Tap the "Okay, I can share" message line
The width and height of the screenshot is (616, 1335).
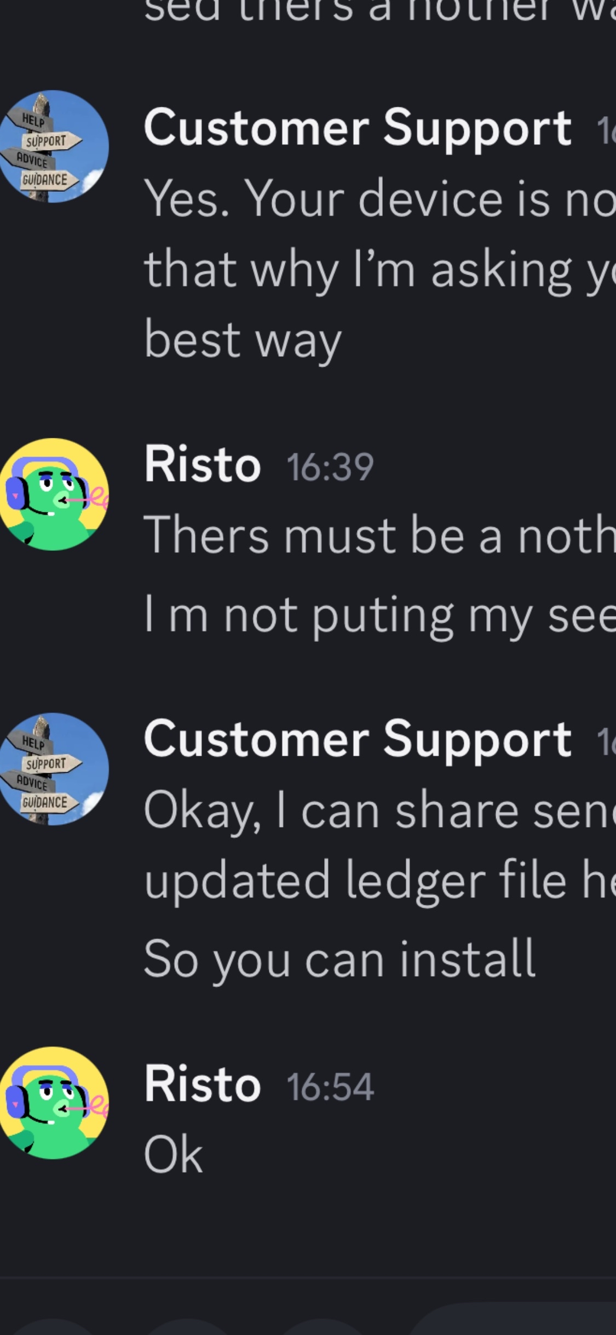pos(379,811)
